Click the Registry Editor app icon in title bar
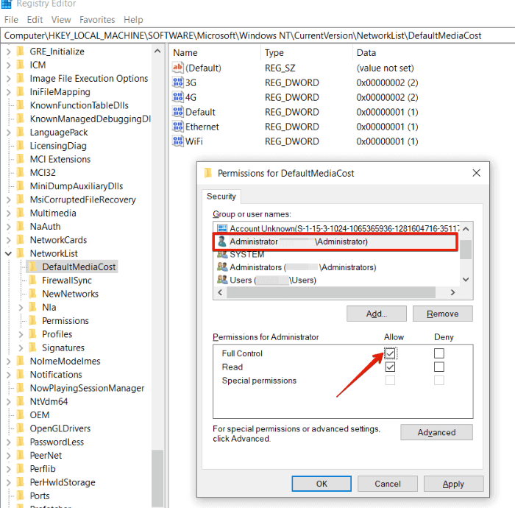 pos(7,4)
